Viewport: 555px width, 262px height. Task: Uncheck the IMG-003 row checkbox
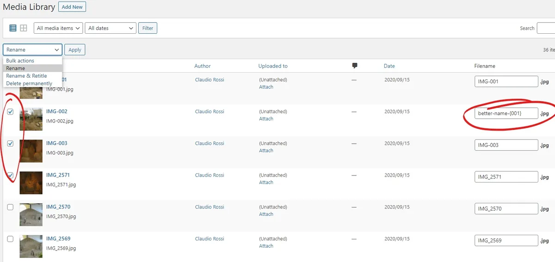(10, 144)
